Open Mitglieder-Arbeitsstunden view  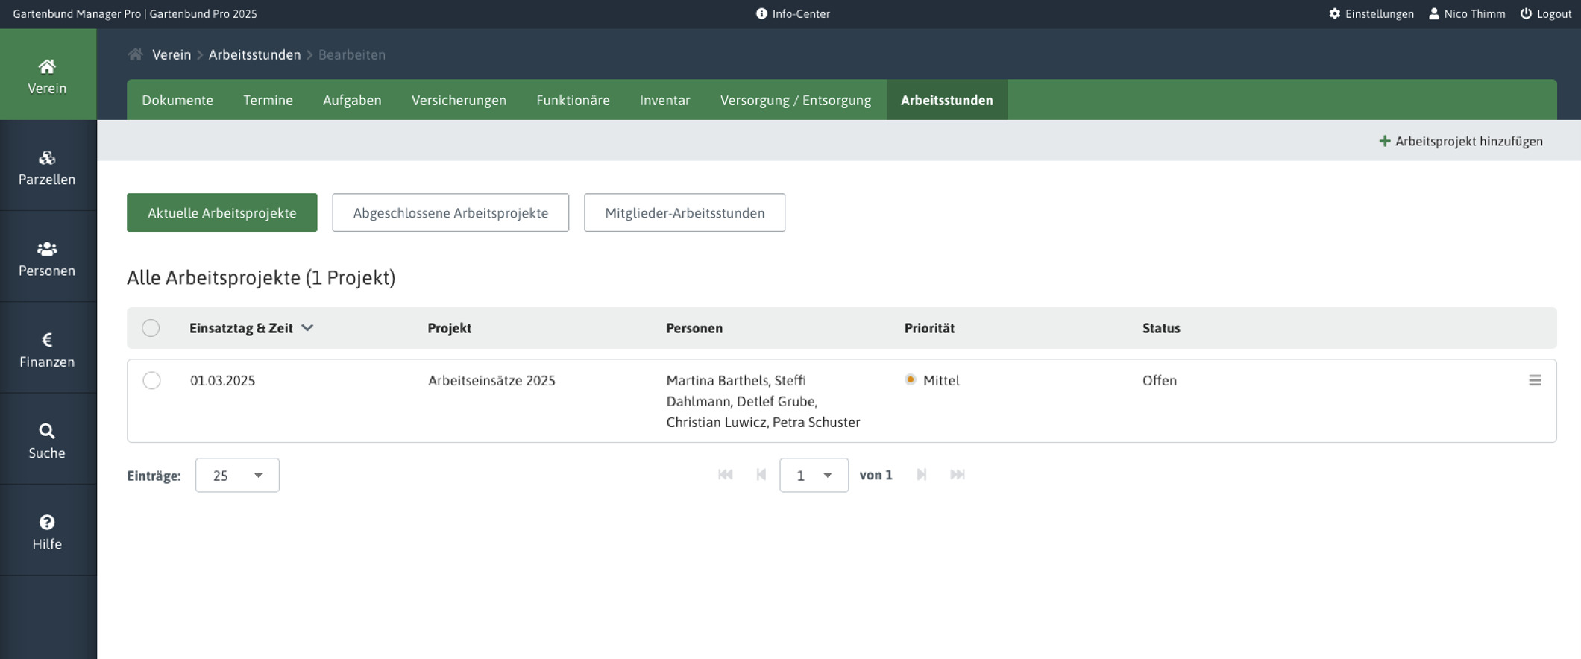pyautogui.click(x=685, y=212)
